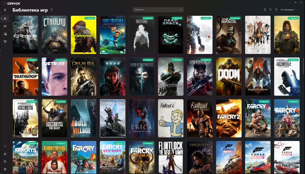
Task: Open the DOOM game cover
Action: (229, 76)
